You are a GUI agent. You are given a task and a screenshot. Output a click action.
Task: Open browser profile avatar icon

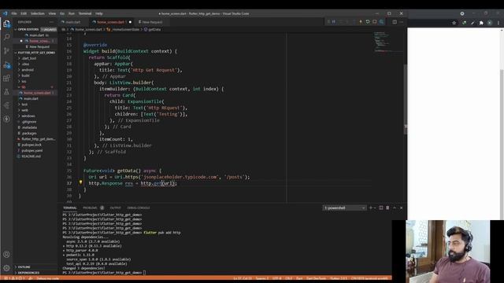[x=490, y=23]
